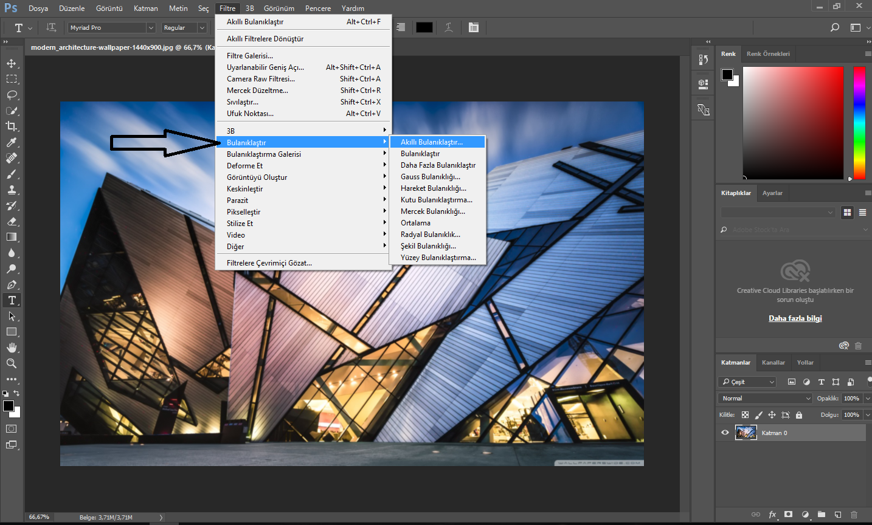Viewport: 872px width, 525px height.
Task: Click the Quick Mask mode icon
Action: [x=12, y=428]
